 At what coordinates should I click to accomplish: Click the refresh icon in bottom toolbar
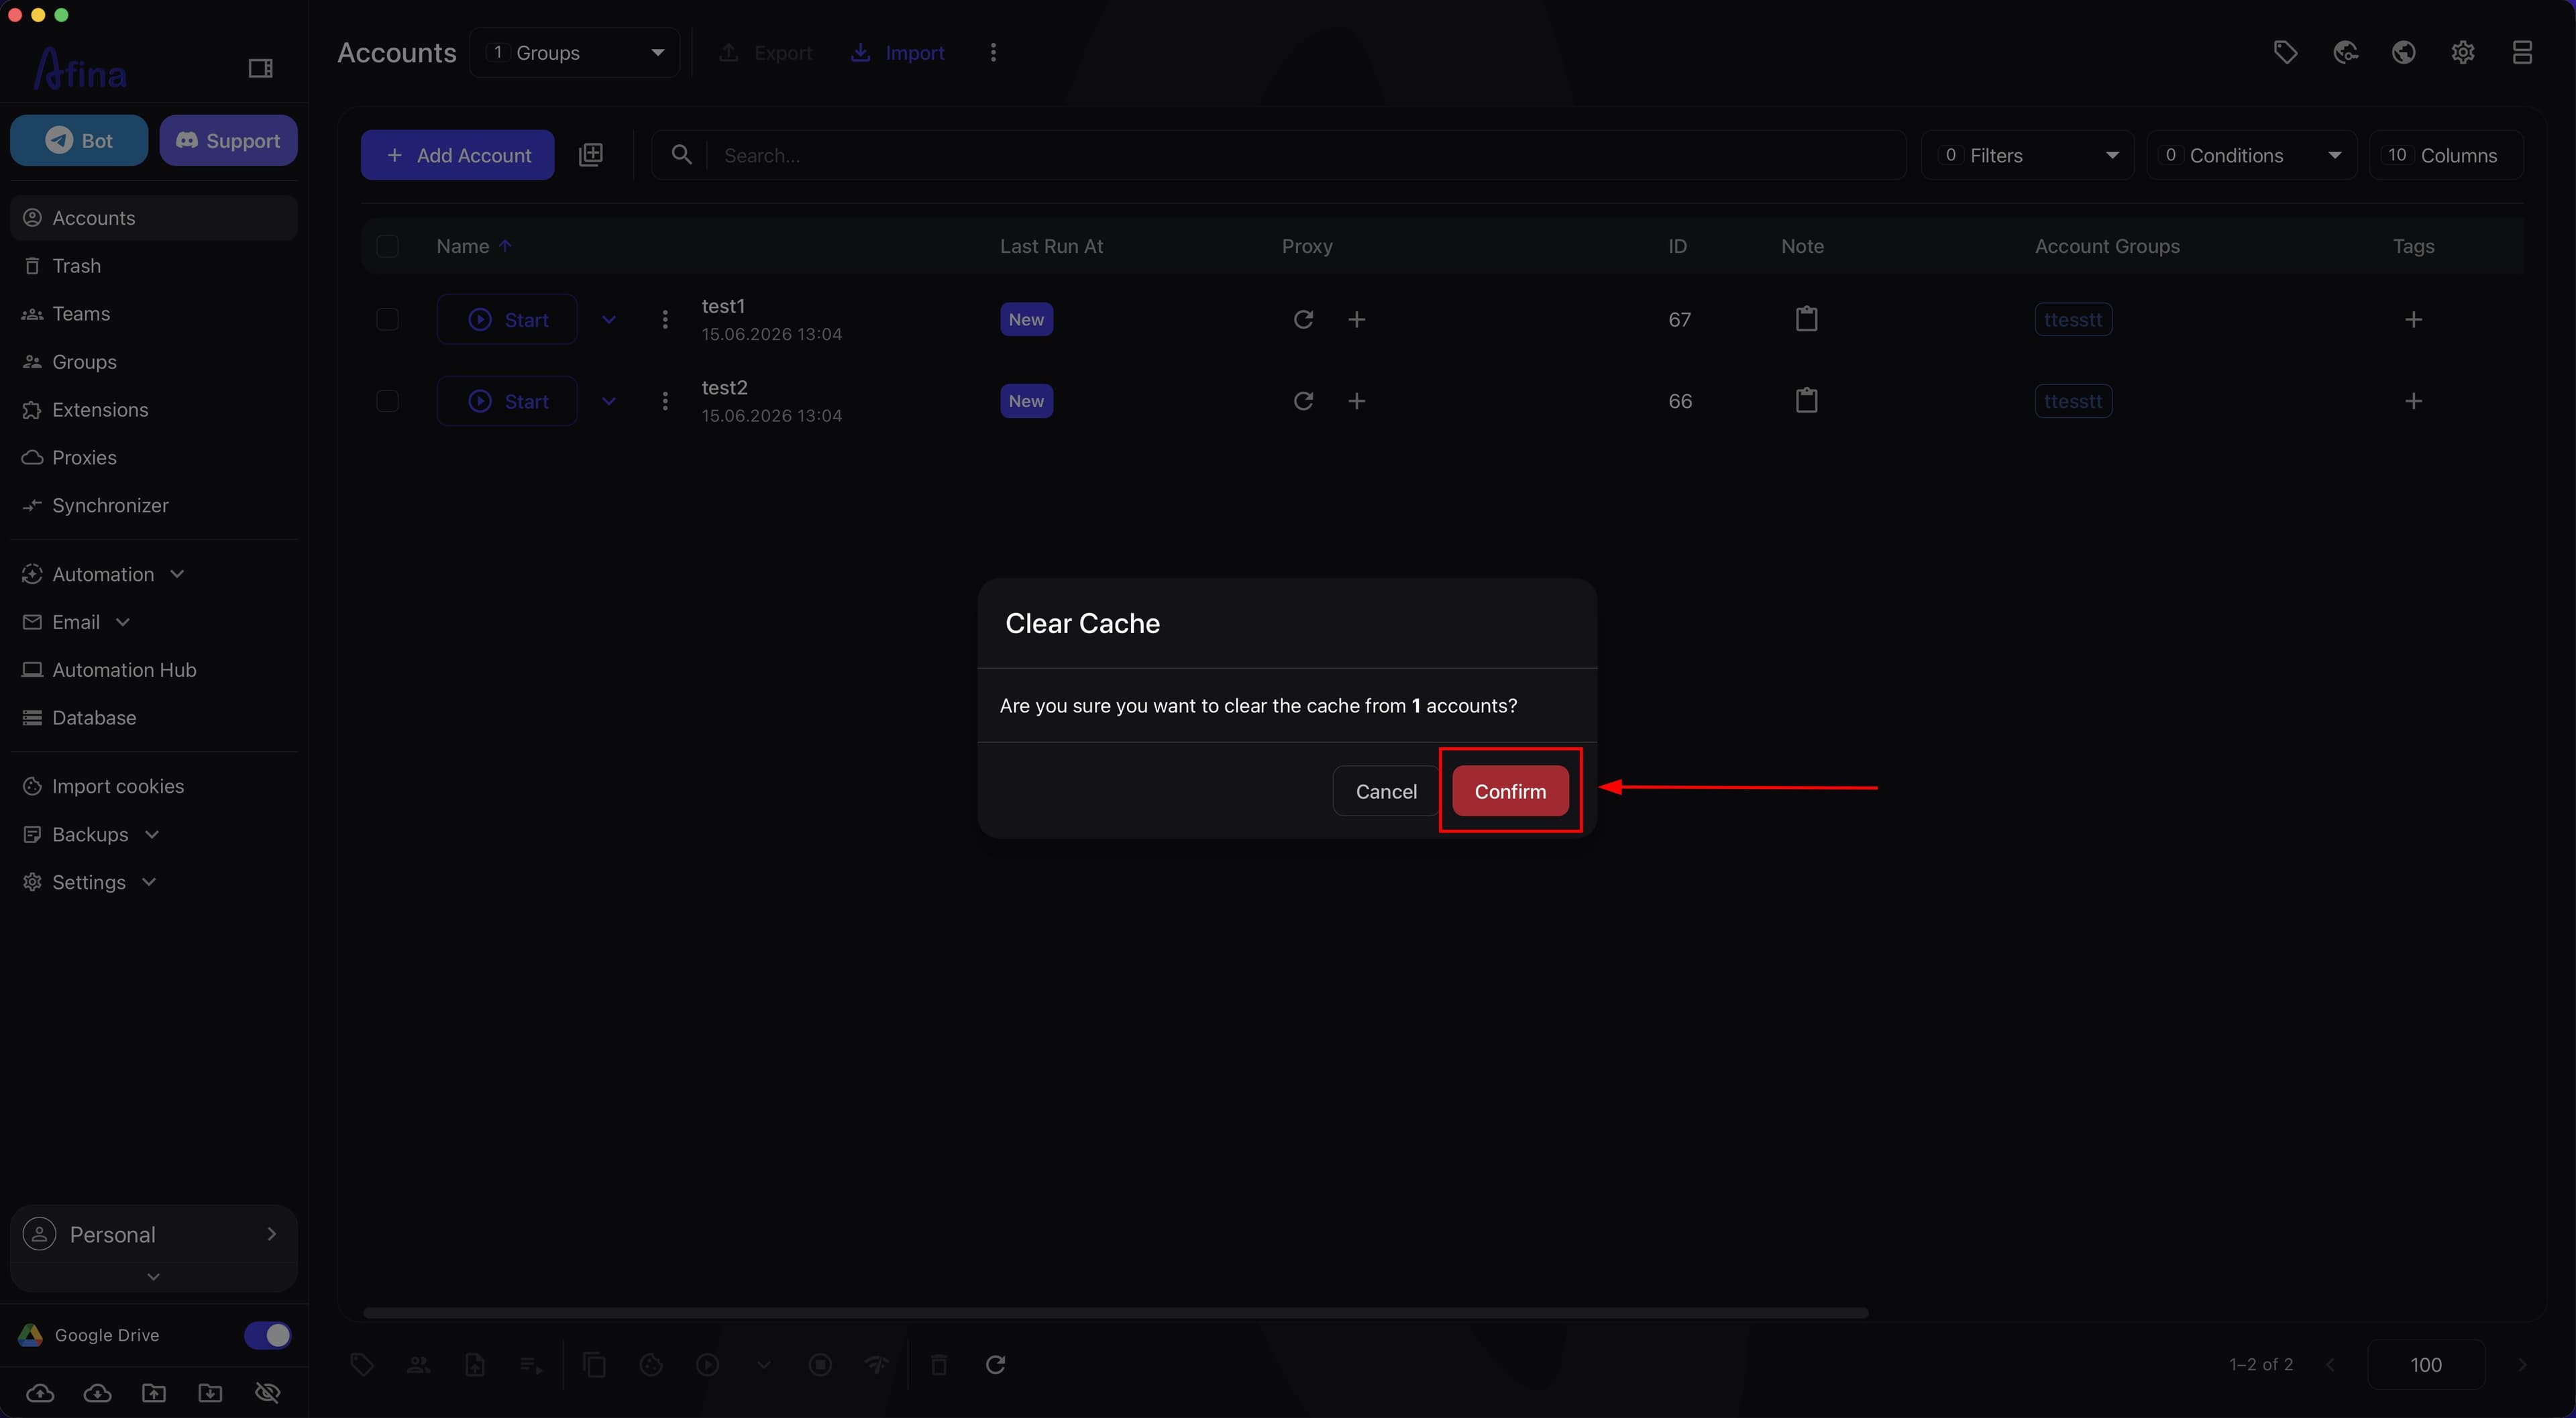pyautogui.click(x=995, y=1365)
